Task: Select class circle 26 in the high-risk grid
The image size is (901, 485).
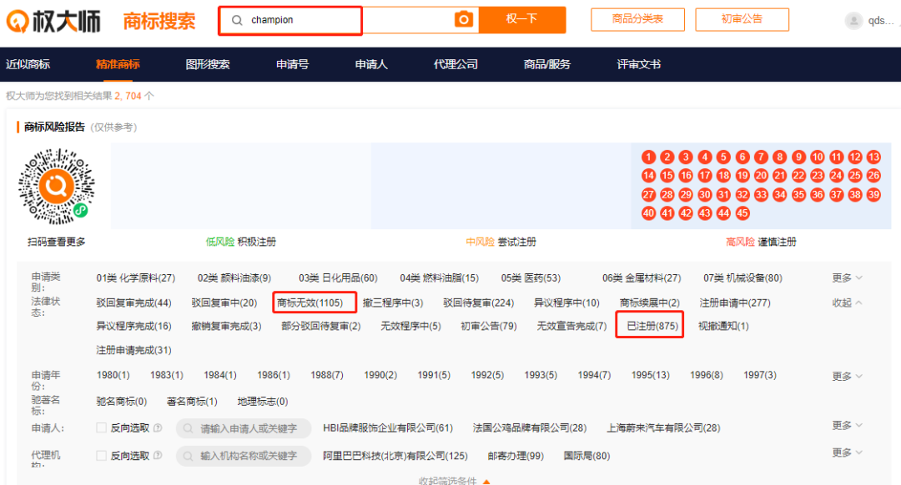Action: pyautogui.click(x=874, y=176)
